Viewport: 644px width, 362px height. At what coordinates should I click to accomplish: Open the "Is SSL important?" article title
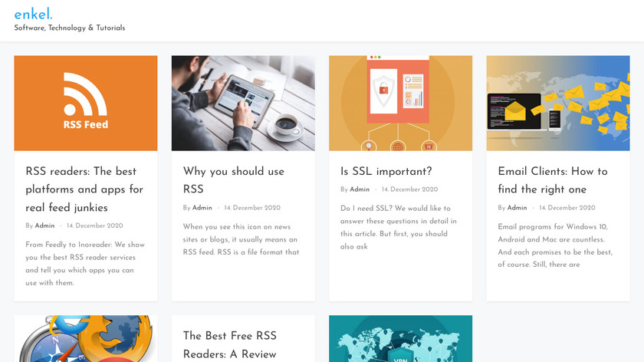tap(386, 171)
